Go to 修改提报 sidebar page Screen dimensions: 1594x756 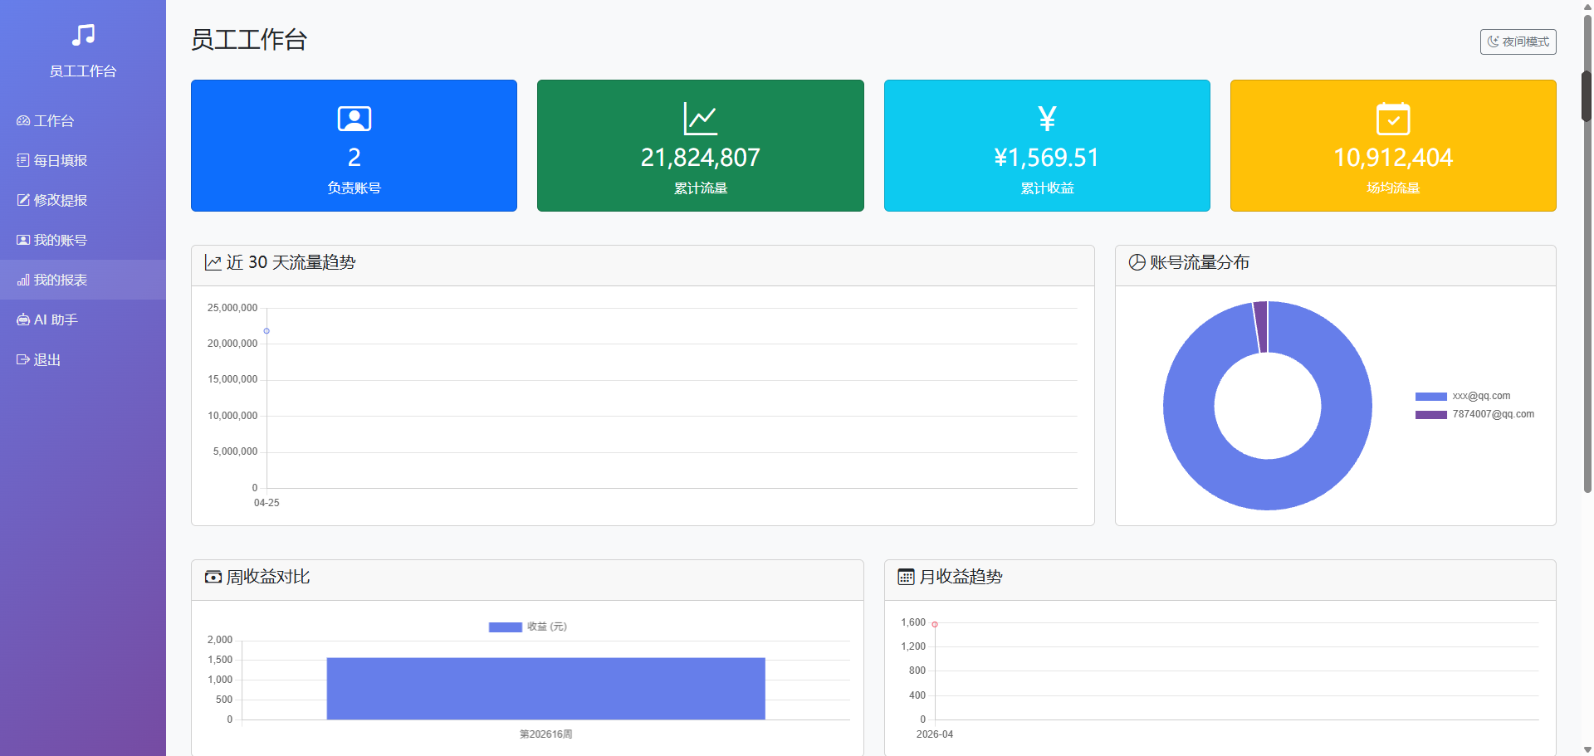[60, 200]
